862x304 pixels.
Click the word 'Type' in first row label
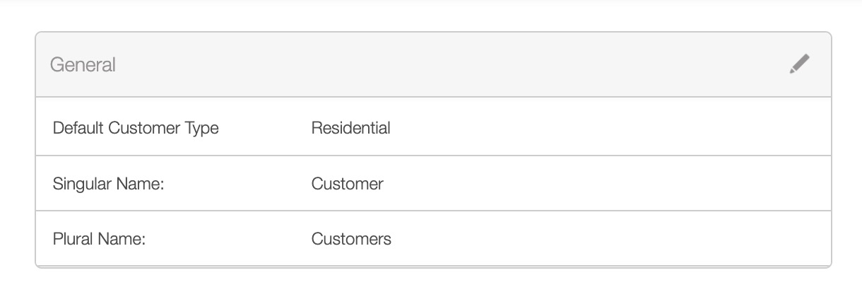tap(201, 128)
